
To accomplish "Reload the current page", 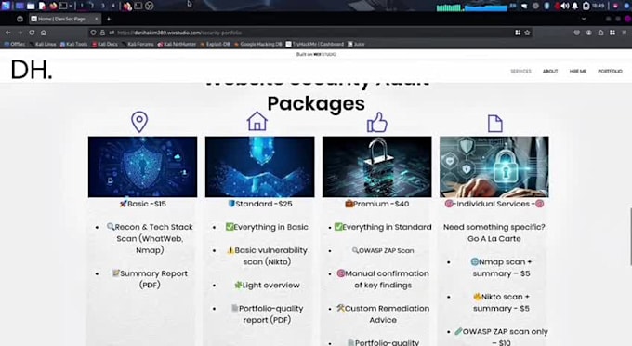I will (32, 33).
